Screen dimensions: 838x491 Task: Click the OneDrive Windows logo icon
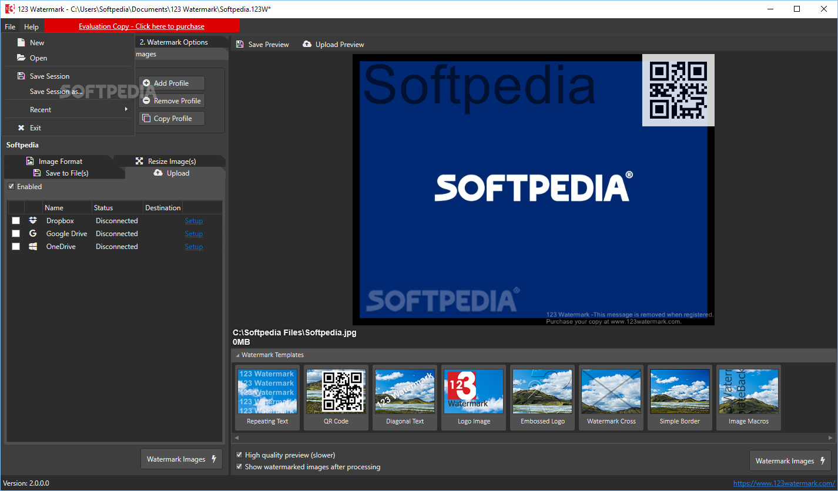point(33,246)
